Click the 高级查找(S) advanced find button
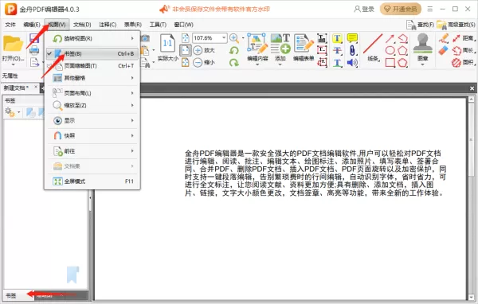 click(x=456, y=25)
